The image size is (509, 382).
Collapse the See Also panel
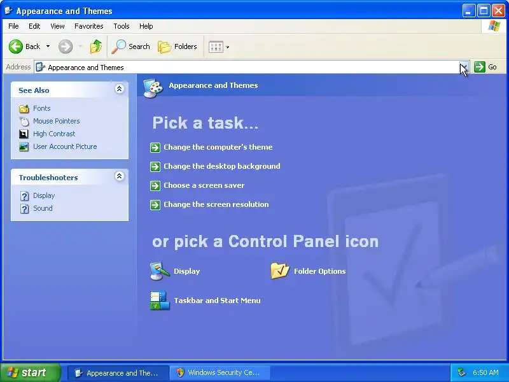(120, 88)
